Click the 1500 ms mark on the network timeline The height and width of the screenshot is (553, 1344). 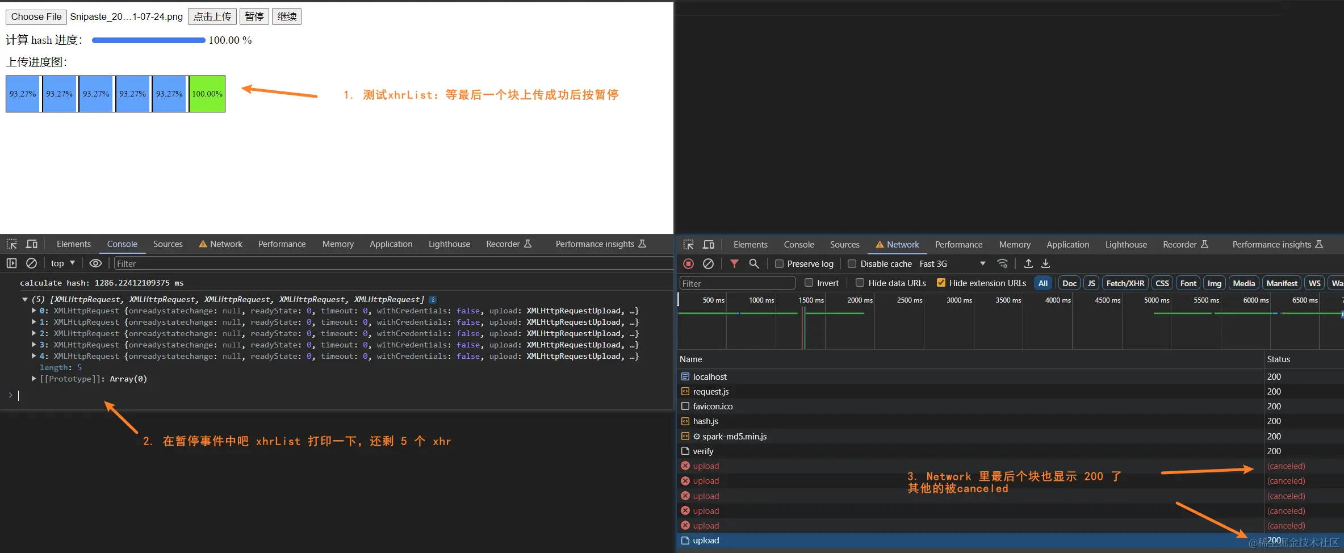811,300
